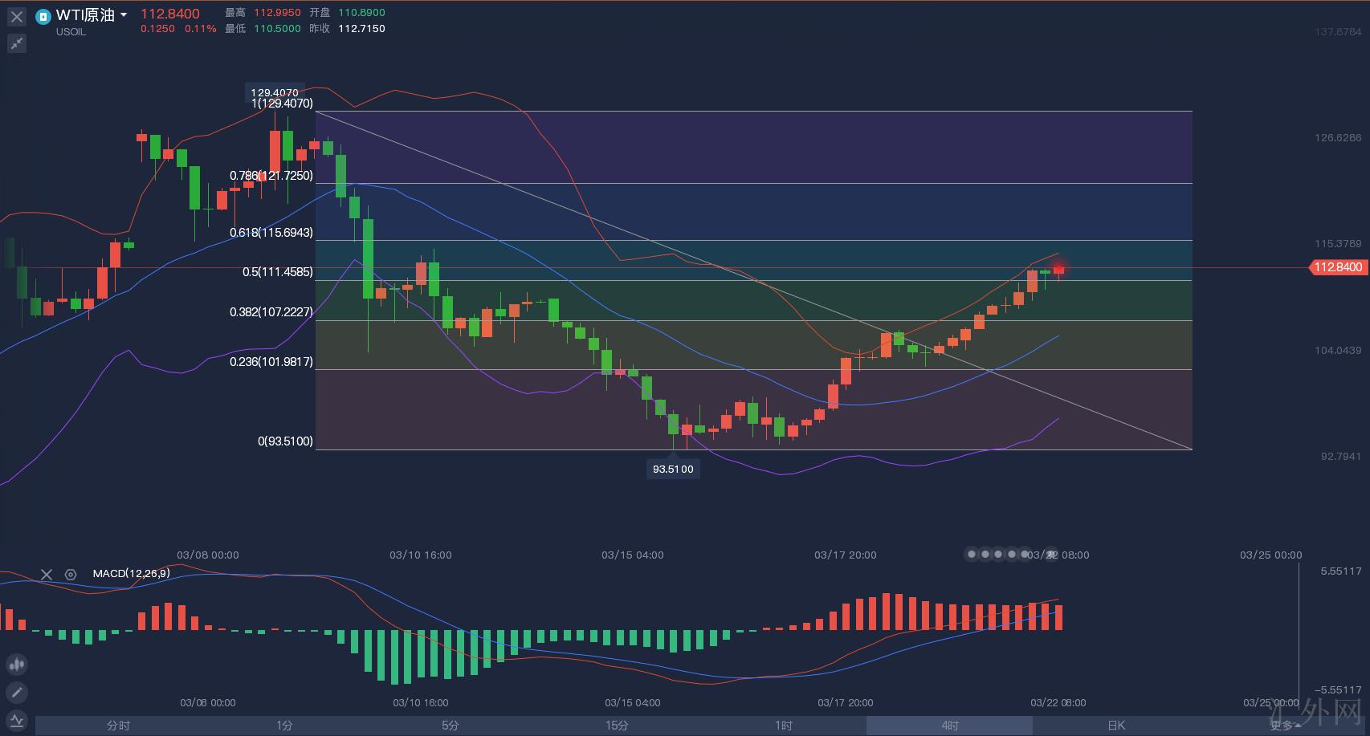This screenshot has height=736, width=1370.
Task: Remove the MACD indicator with X
Action: click(47, 574)
